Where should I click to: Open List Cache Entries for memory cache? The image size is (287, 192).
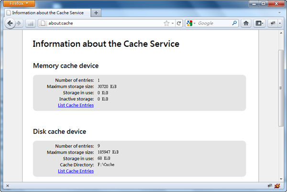[76, 105]
